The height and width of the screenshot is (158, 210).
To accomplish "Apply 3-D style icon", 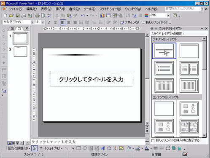I will pyautogui.click(x=179, y=148).
